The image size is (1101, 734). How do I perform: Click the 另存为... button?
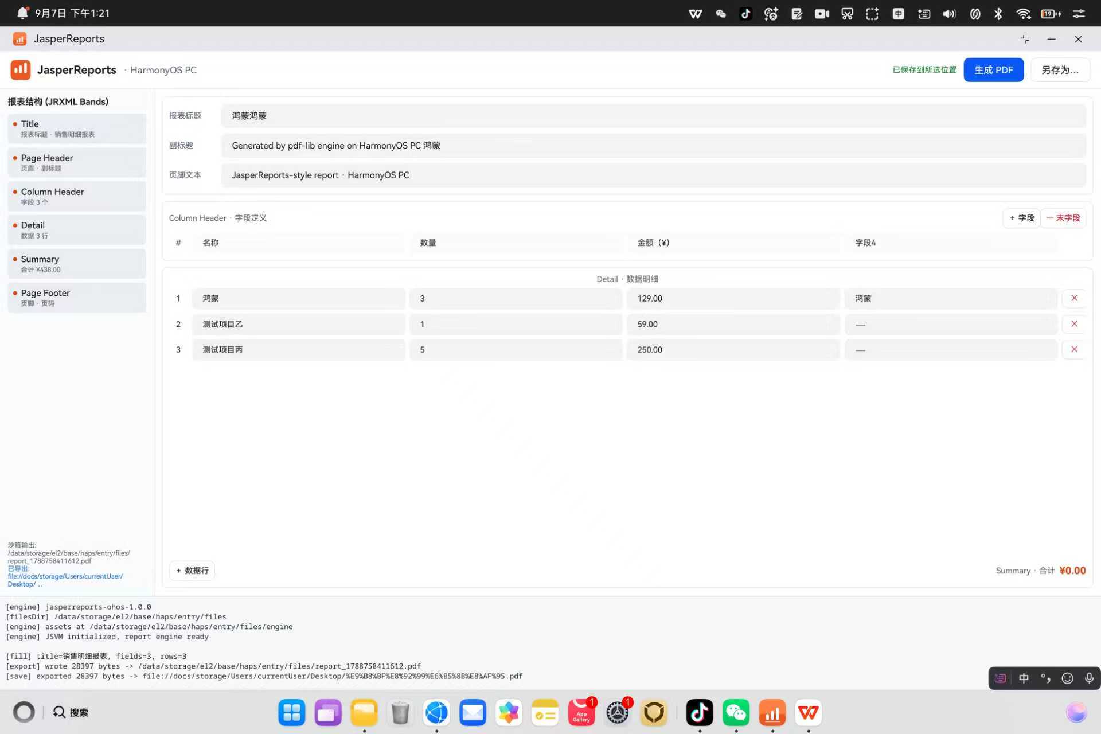pyautogui.click(x=1060, y=70)
